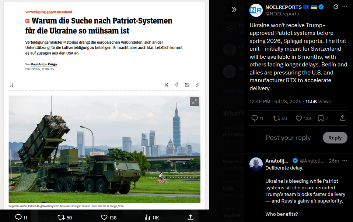Image resolution: width=353 pixels, height=222 pixels.
Task: Click the Spiegel Plus badge icon
Action: point(28,21)
